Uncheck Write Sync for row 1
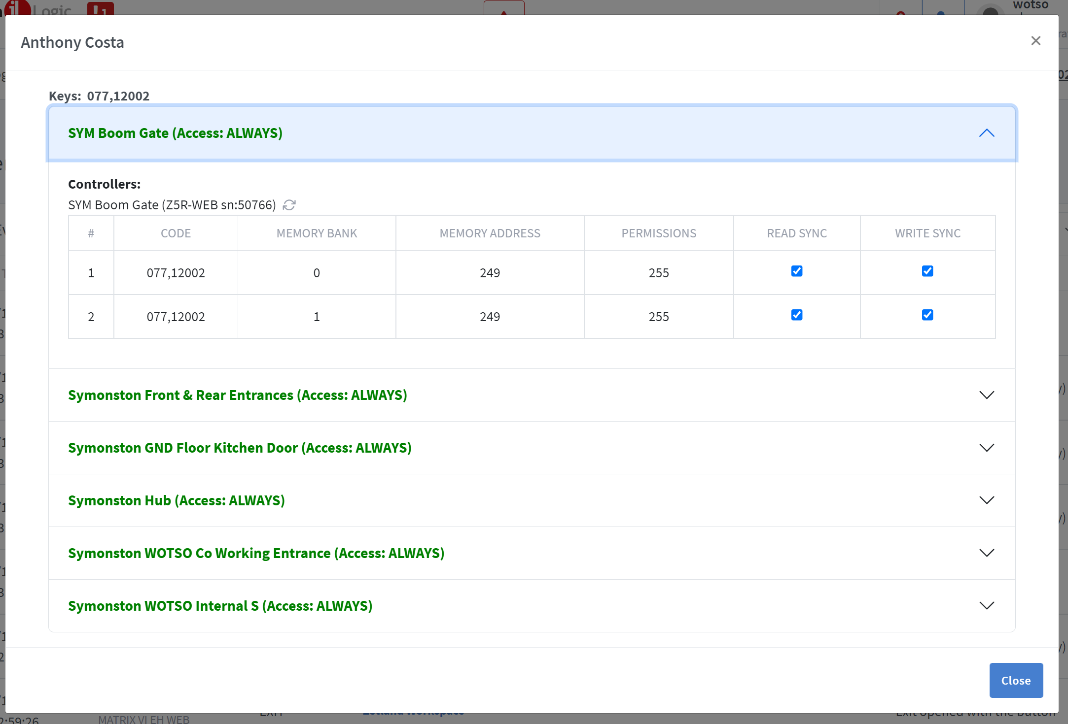This screenshot has height=724, width=1068. (927, 271)
